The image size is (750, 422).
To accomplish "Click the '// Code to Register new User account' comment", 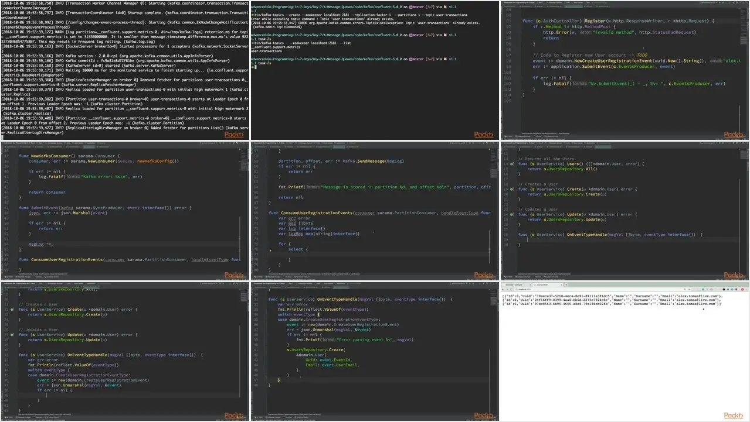I will pyautogui.click(x=589, y=55).
